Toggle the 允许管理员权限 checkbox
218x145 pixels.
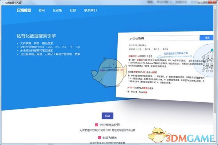pyautogui.click(x=97, y=125)
